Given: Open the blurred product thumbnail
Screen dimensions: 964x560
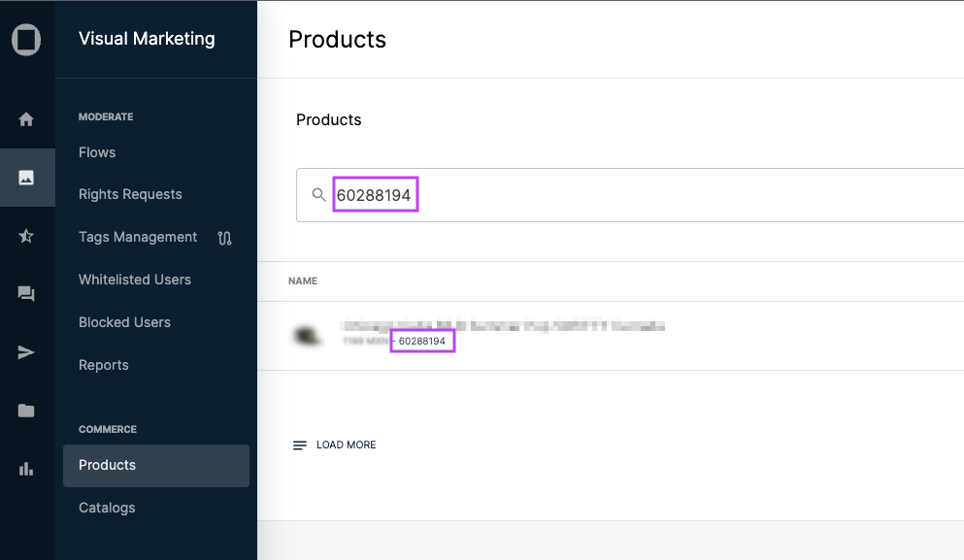Looking at the screenshot, I should click(x=309, y=335).
